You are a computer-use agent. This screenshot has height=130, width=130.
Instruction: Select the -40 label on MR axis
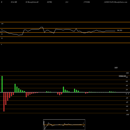127,102
